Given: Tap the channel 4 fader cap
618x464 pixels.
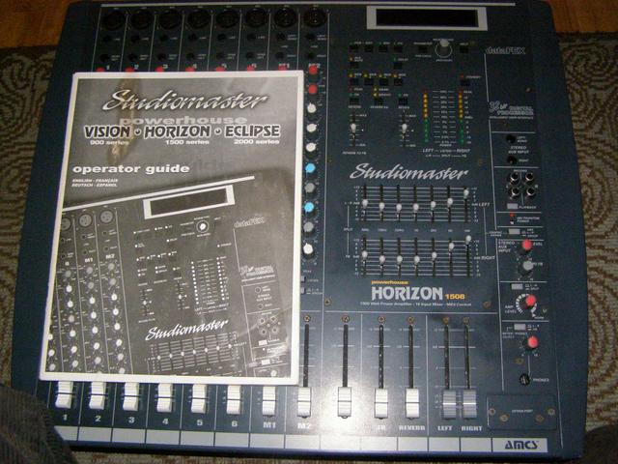Looking at the screenshot, I should coord(164,396).
